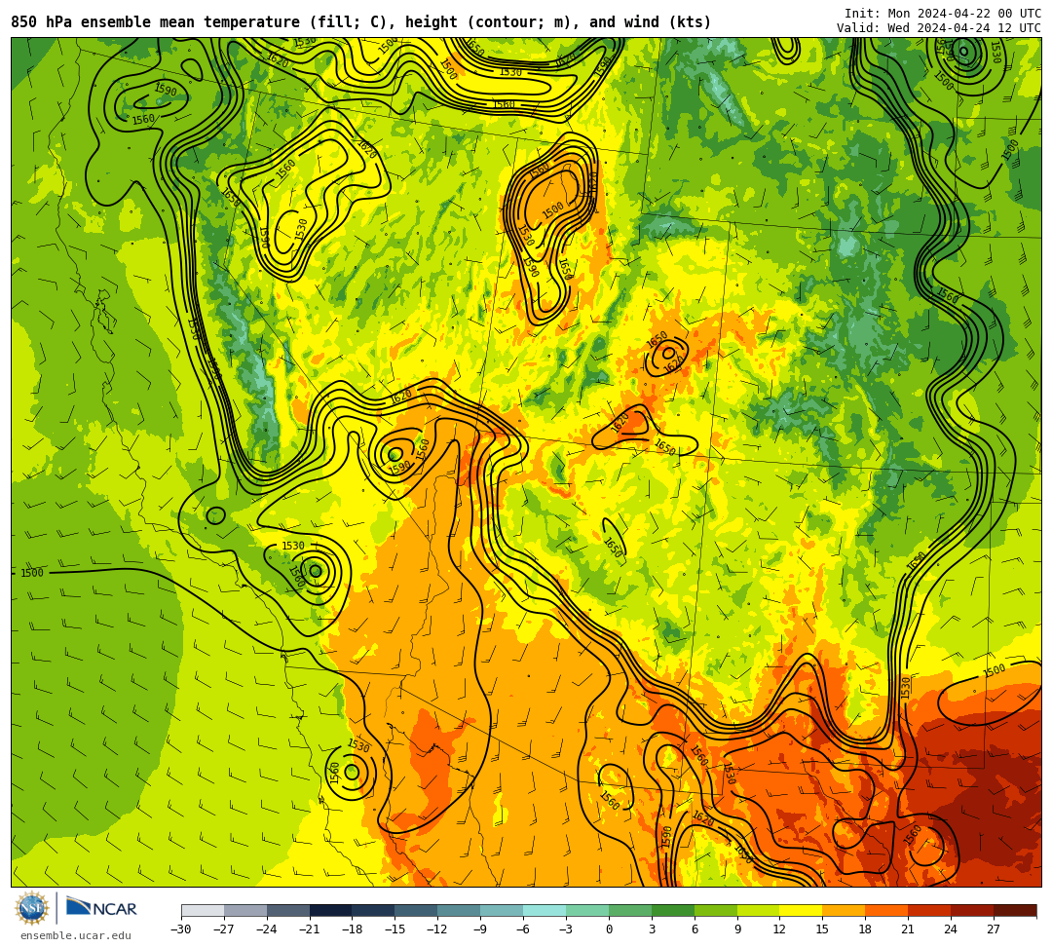Click the -15 colorbar tick label
1052x948 pixels.
point(395,929)
